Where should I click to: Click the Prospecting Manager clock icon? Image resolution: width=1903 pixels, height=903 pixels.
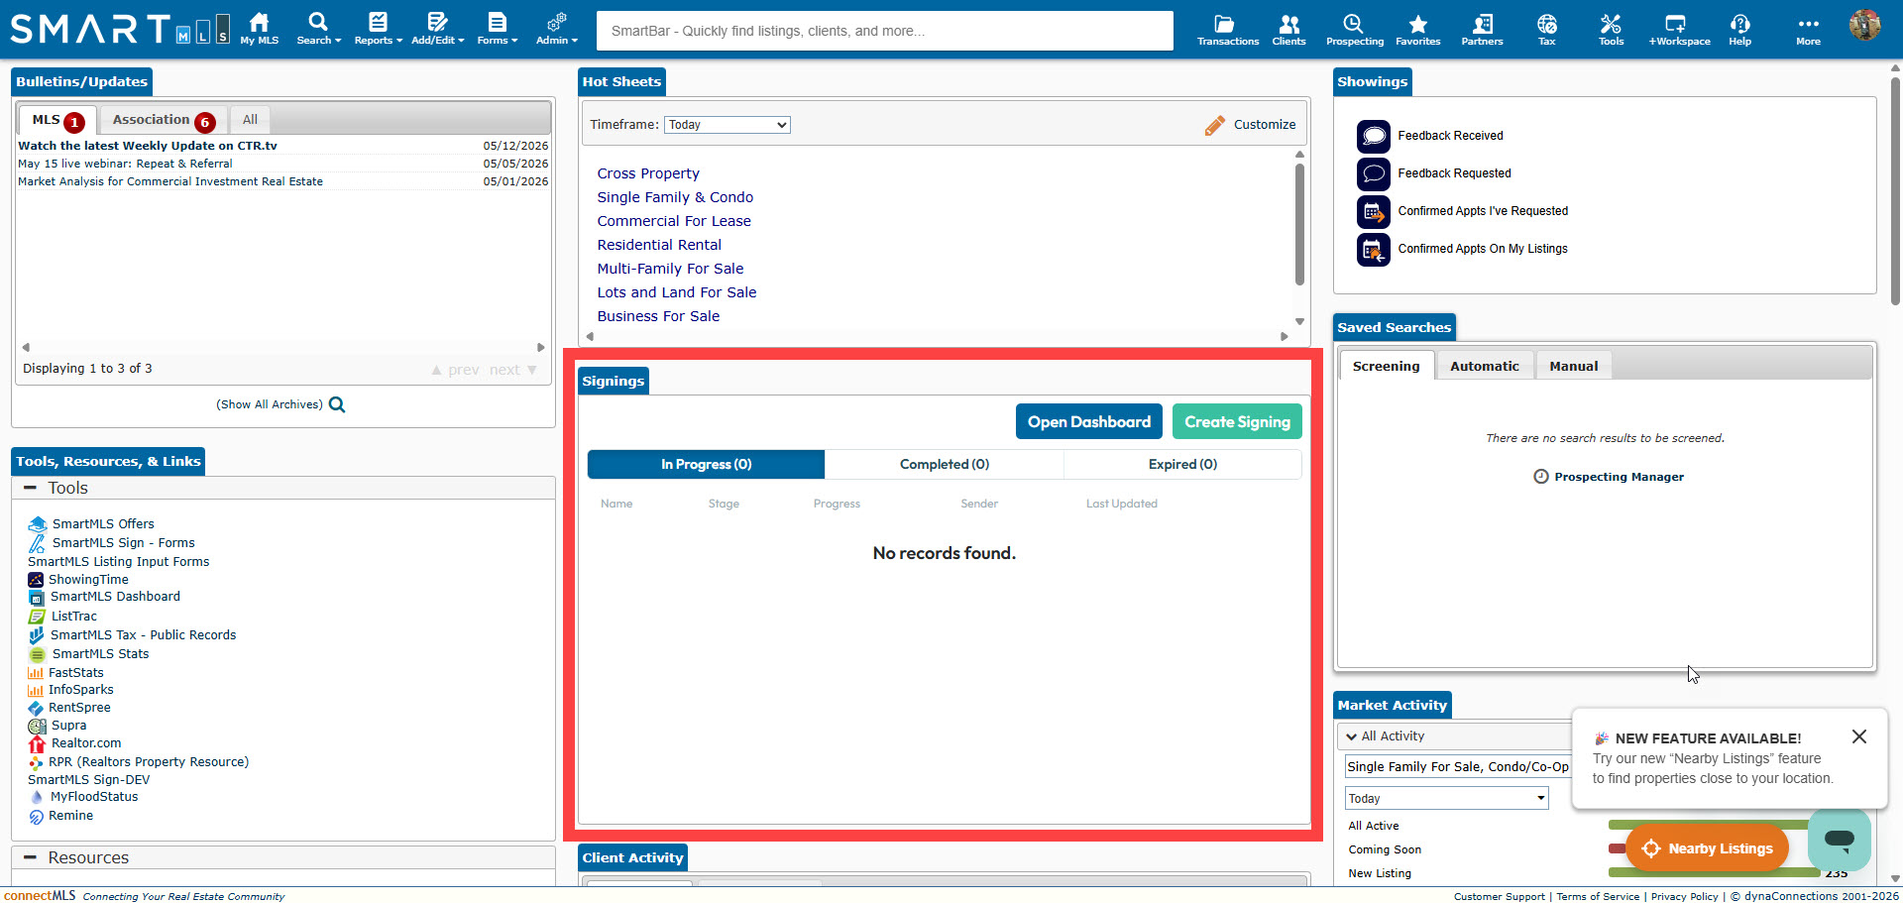(x=1540, y=477)
